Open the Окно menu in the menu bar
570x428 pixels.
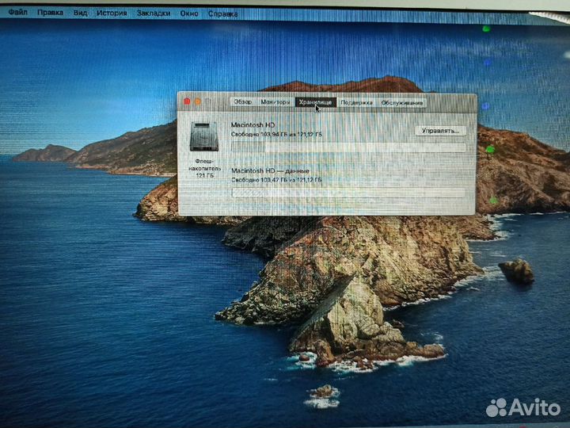click(189, 13)
